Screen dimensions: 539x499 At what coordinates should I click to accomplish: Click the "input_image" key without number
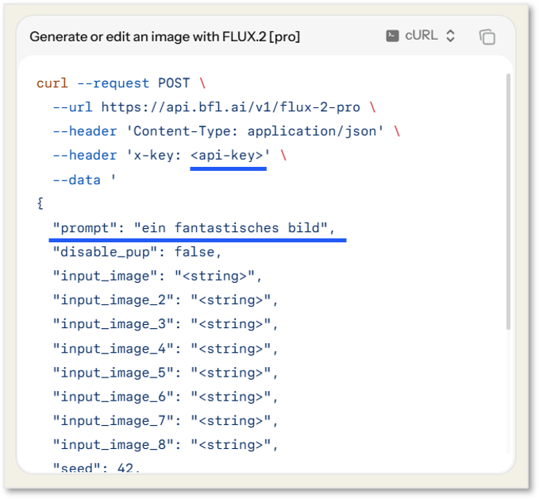click(105, 277)
